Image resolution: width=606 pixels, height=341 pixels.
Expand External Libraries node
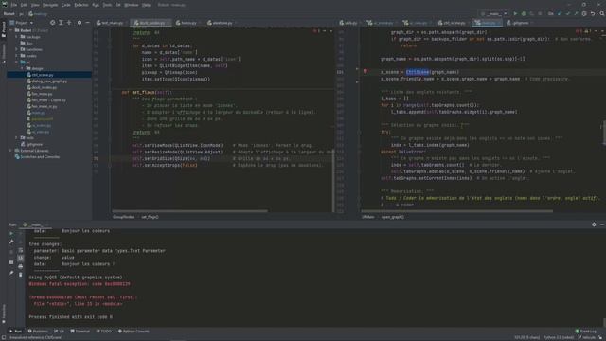11,151
